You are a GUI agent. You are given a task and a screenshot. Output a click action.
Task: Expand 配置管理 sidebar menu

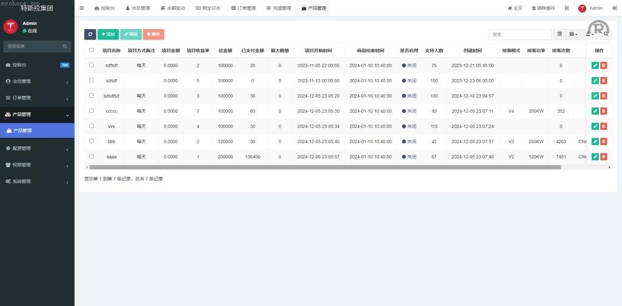click(x=37, y=148)
